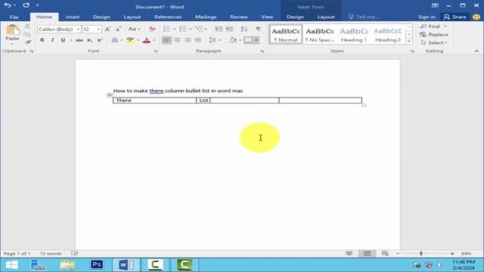Decrease the paragraph indent
The image size is (484, 272).
pyautogui.click(x=219, y=29)
